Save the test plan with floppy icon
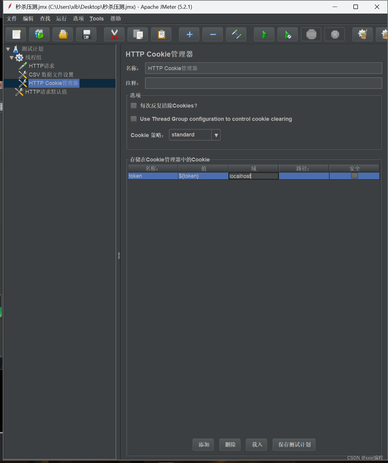This screenshot has width=388, height=463. click(86, 34)
